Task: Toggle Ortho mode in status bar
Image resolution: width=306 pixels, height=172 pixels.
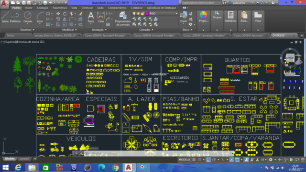Action: tap(208, 160)
